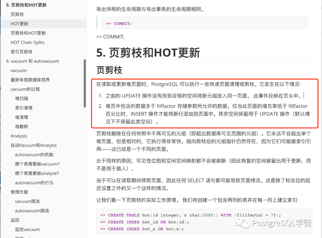This screenshot has height=238, width=322.
Task: Click the sidebar outline scrollbar thumb
Action: tap(85, 83)
